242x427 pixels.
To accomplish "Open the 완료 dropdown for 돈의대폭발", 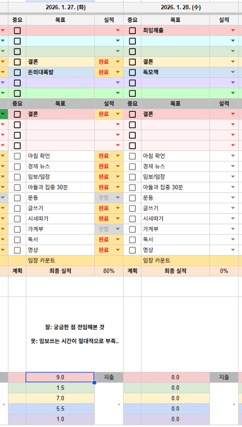I will 118,72.
